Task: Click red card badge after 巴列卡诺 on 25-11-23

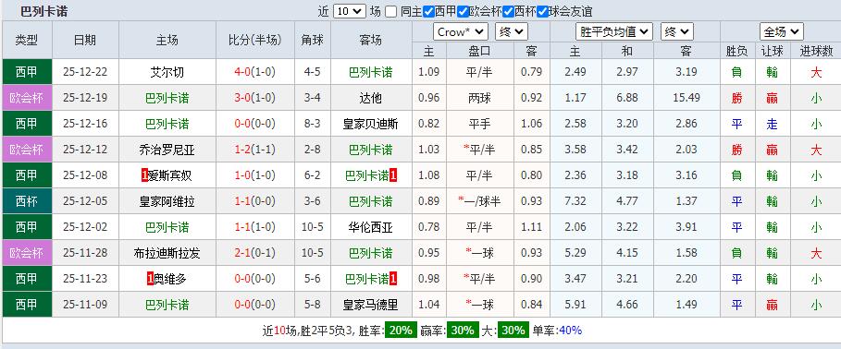Action: click(393, 278)
